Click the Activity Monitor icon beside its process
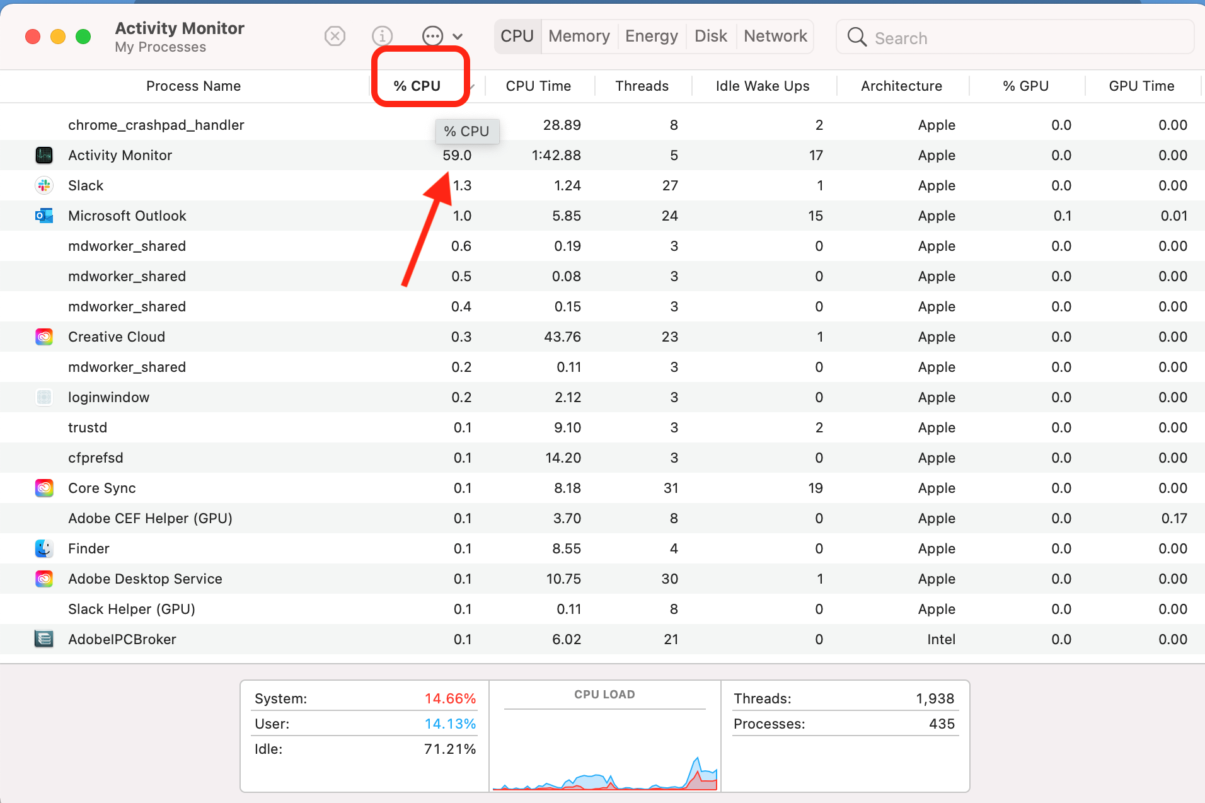 [x=44, y=155]
